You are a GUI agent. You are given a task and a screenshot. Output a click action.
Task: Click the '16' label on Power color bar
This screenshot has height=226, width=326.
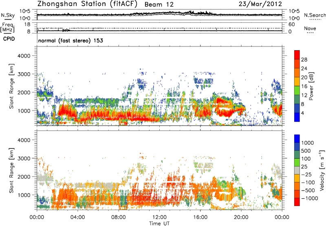point(304,86)
